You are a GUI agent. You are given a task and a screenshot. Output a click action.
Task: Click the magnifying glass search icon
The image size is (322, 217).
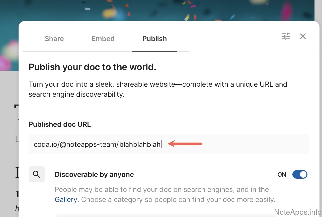coord(37,174)
